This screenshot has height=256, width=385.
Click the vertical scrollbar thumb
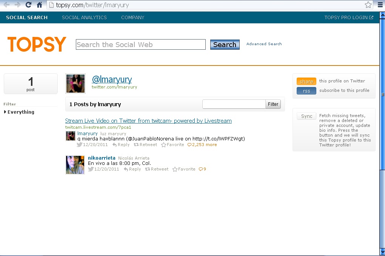tap(382, 94)
